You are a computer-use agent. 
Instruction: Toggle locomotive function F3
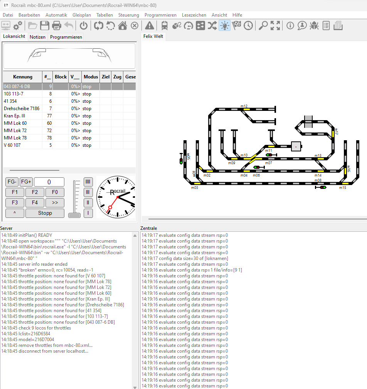click(x=15, y=203)
